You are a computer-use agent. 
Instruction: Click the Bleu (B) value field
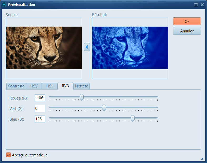40,119
